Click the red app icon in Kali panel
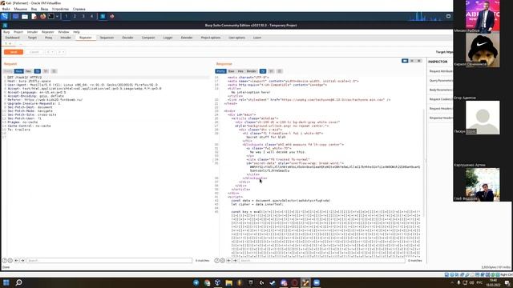 (x=112, y=16)
